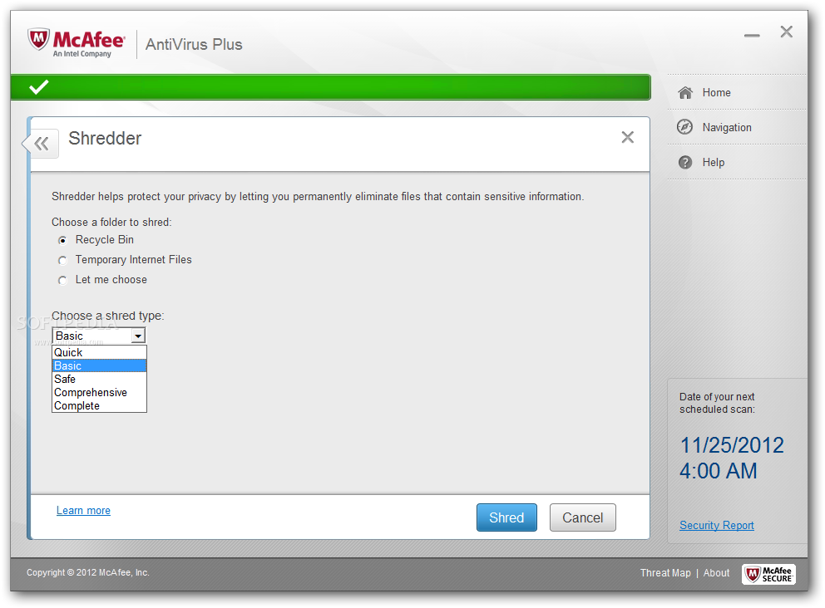The height and width of the screenshot is (608, 825).
Task: Click the AntiVirus Plus product name
Action: [194, 45]
